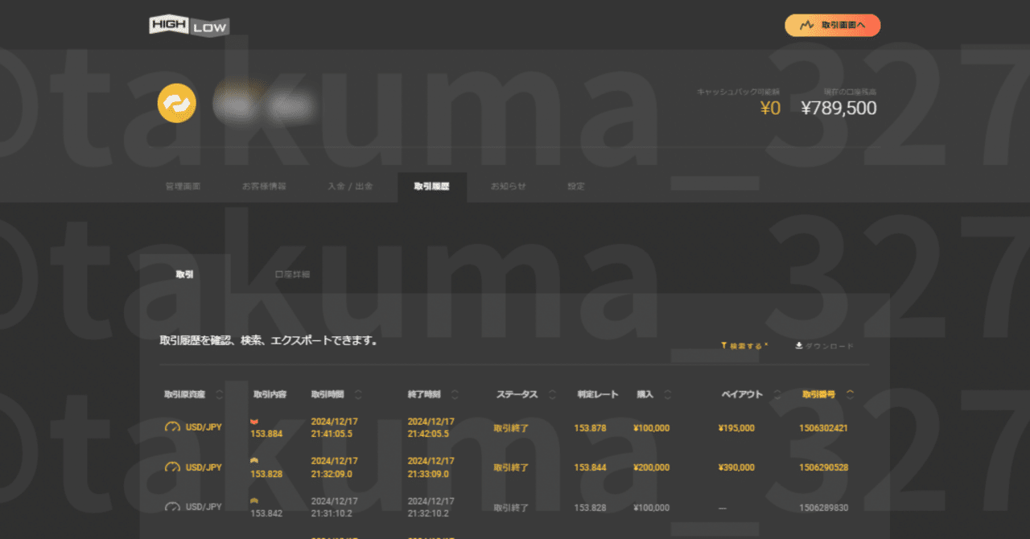Select the 設定 menu item
This screenshot has height=539, width=1030.
tap(576, 186)
